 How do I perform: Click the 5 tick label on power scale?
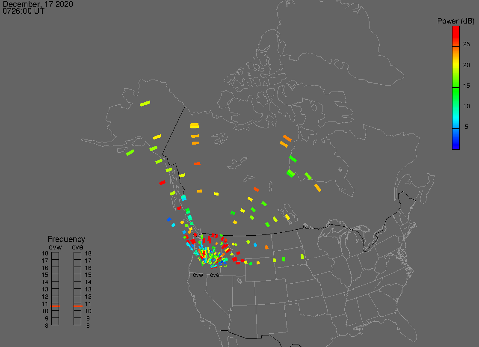[x=467, y=127]
